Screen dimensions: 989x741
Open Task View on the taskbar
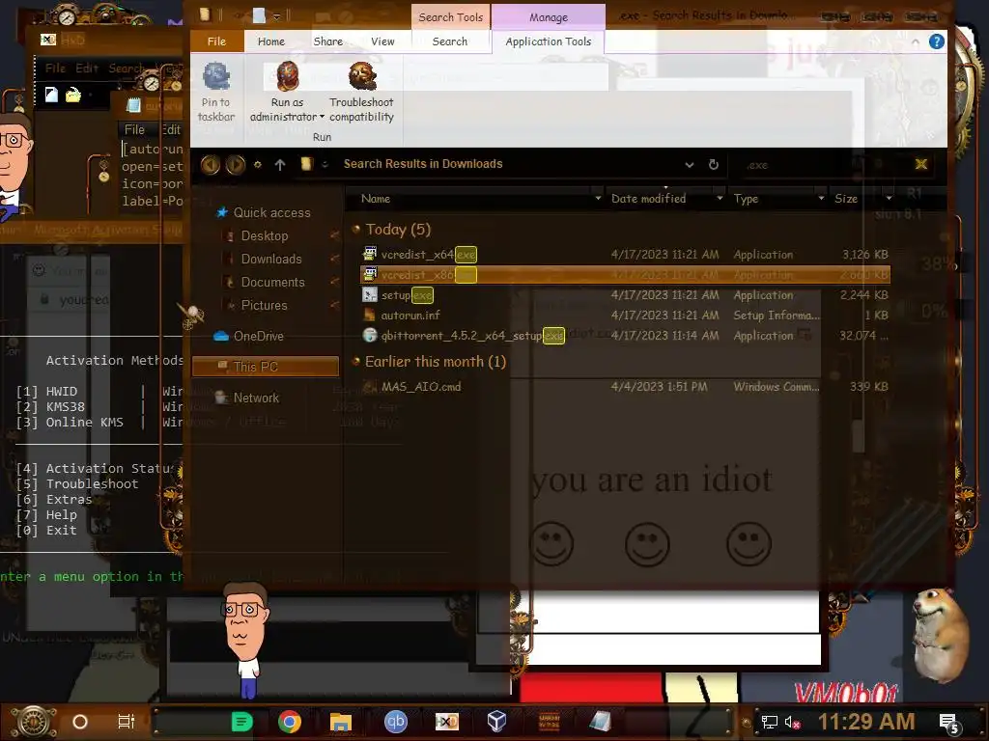tap(127, 722)
